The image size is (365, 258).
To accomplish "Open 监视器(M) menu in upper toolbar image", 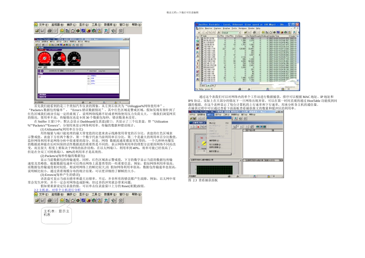I will click(57, 25).
